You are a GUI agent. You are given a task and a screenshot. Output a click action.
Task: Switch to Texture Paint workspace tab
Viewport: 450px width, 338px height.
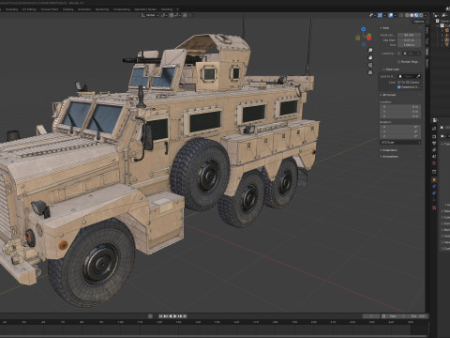(50, 9)
